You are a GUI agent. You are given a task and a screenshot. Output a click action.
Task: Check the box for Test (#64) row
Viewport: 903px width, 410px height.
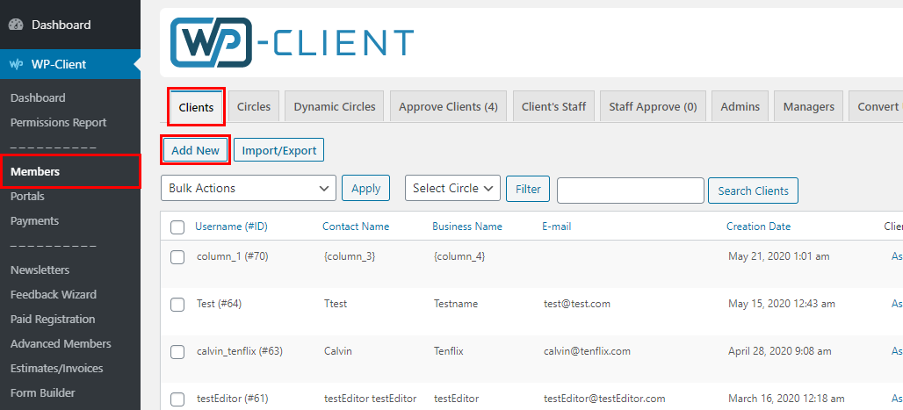click(x=177, y=305)
